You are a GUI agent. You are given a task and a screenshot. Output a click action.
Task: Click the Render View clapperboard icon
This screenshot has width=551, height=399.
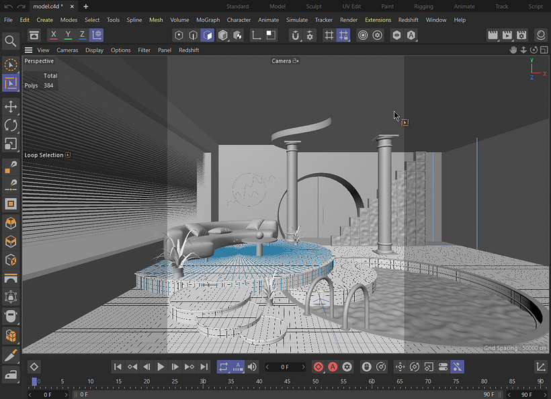(493, 35)
